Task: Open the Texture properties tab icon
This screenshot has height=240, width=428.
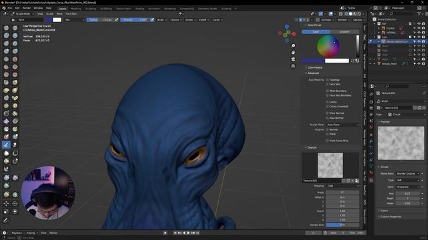Action: click(371, 180)
